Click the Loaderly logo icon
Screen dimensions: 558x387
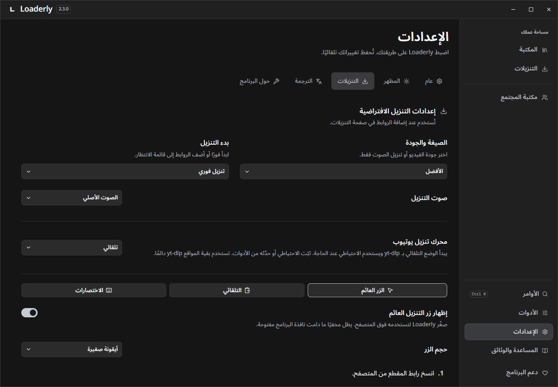[12, 9]
